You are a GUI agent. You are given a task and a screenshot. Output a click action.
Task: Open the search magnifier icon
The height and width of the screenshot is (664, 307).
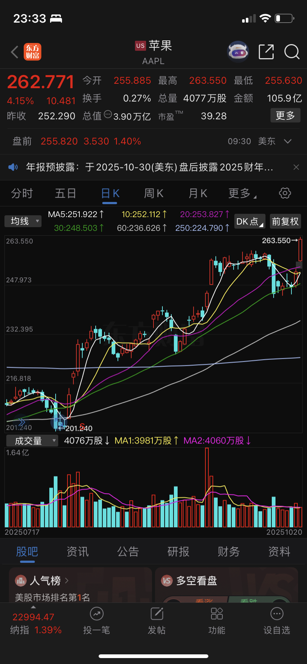(292, 52)
